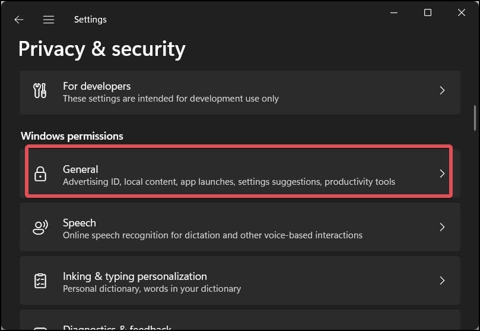Click the For developers tools icon
480x331 pixels.
(x=40, y=91)
